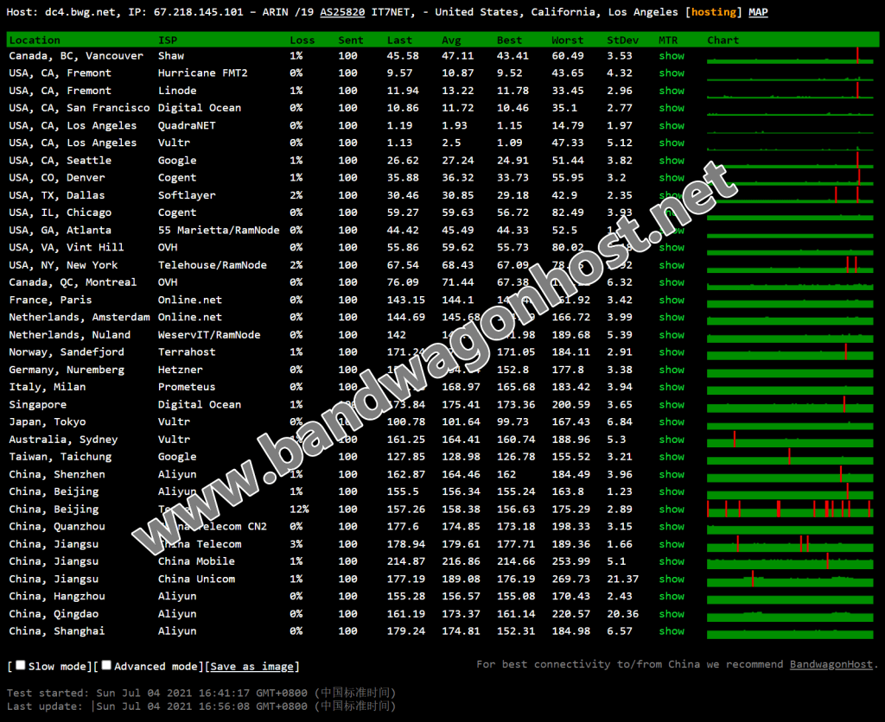Click the Save as image link
The height and width of the screenshot is (722, 885).
tap(251, 666)
